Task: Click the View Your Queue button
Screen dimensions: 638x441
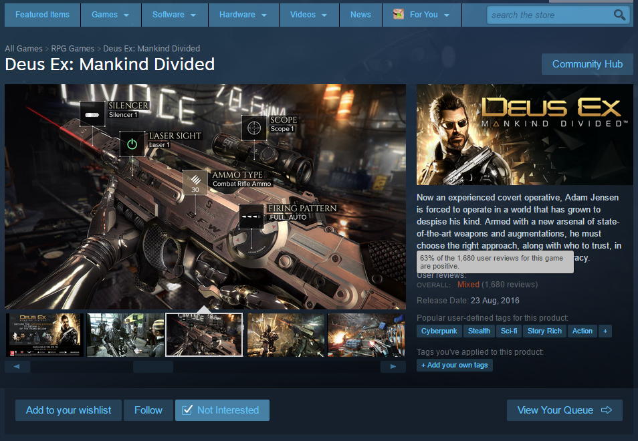Action: tap(564, 410)
